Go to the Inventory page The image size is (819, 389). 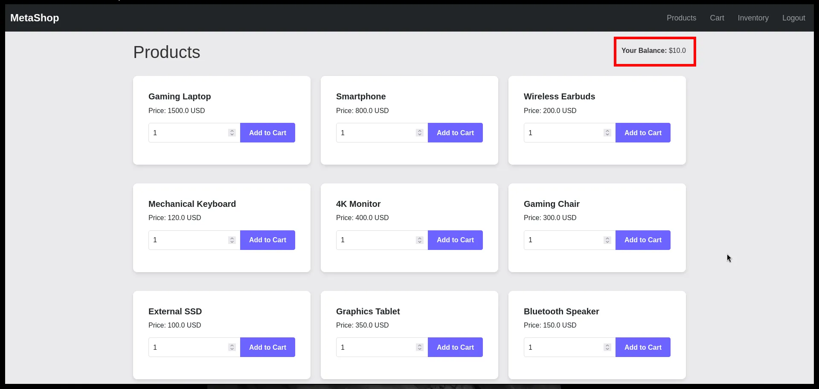(x=753, y=18)
